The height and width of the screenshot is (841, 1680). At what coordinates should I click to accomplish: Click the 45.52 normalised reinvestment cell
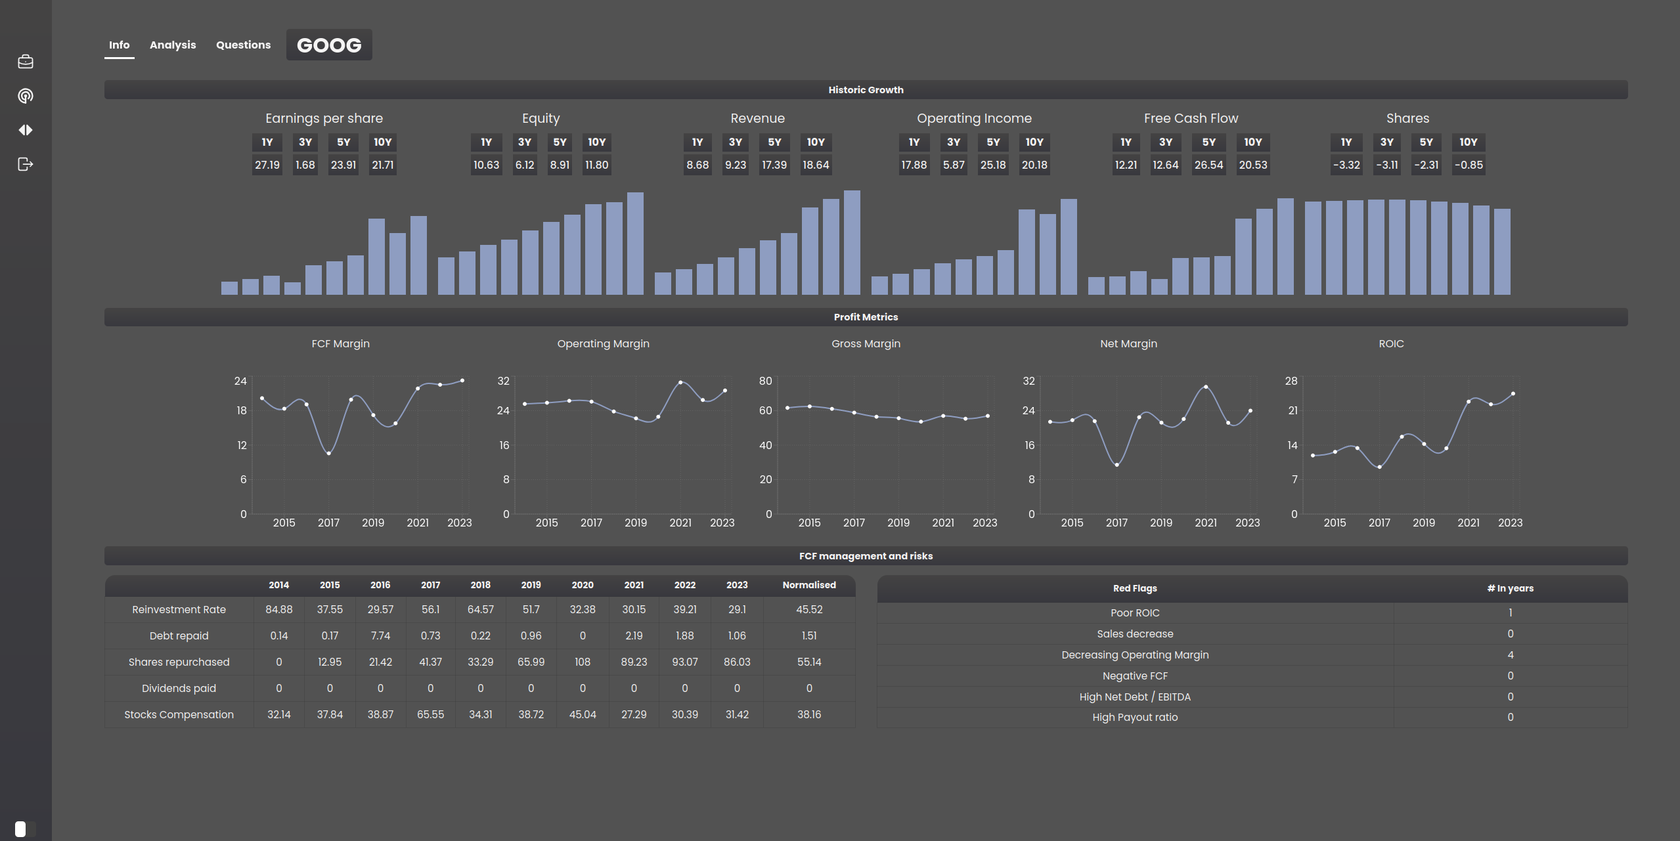(x=809, y=609)
